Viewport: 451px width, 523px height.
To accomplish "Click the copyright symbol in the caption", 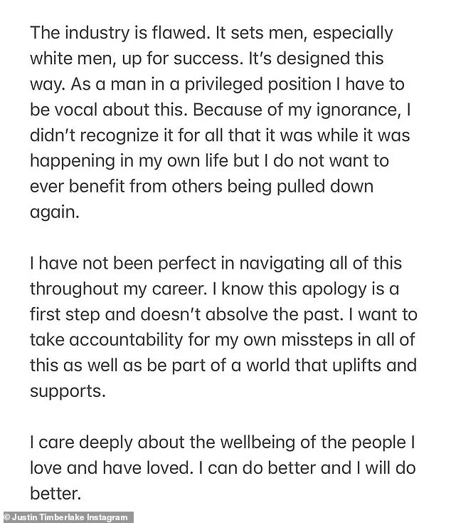I will tap(6, 517).
